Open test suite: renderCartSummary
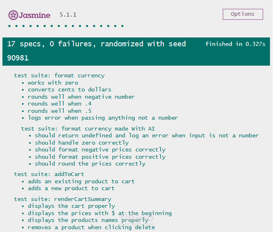This screenshot has height=232, width=274. pos(63,199)
